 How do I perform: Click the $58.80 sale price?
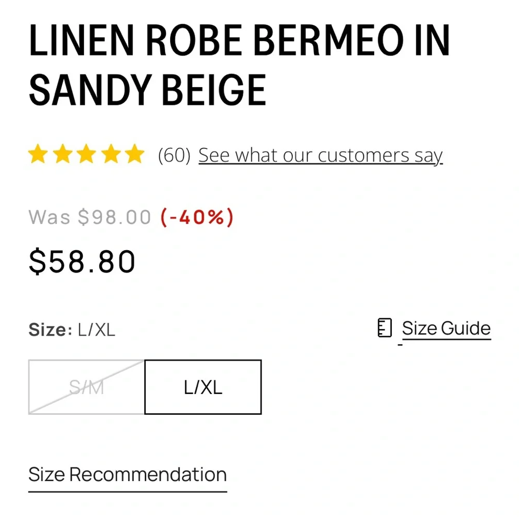[82, 262]
